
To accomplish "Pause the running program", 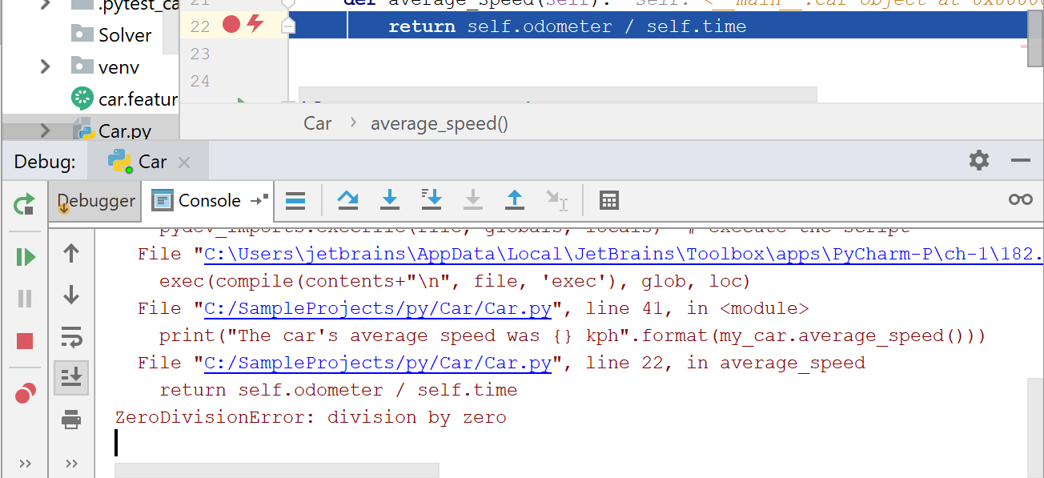I will (25, 299).
